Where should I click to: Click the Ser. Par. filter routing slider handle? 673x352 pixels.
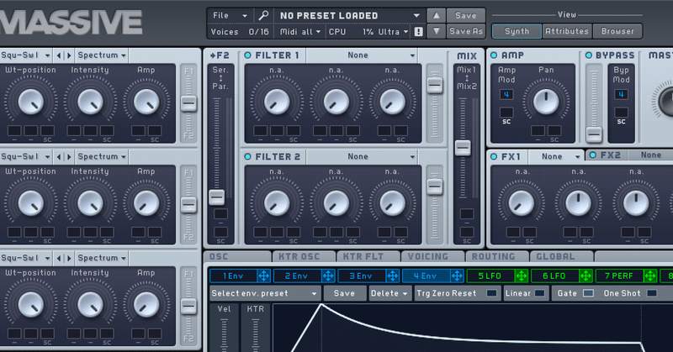217,197
